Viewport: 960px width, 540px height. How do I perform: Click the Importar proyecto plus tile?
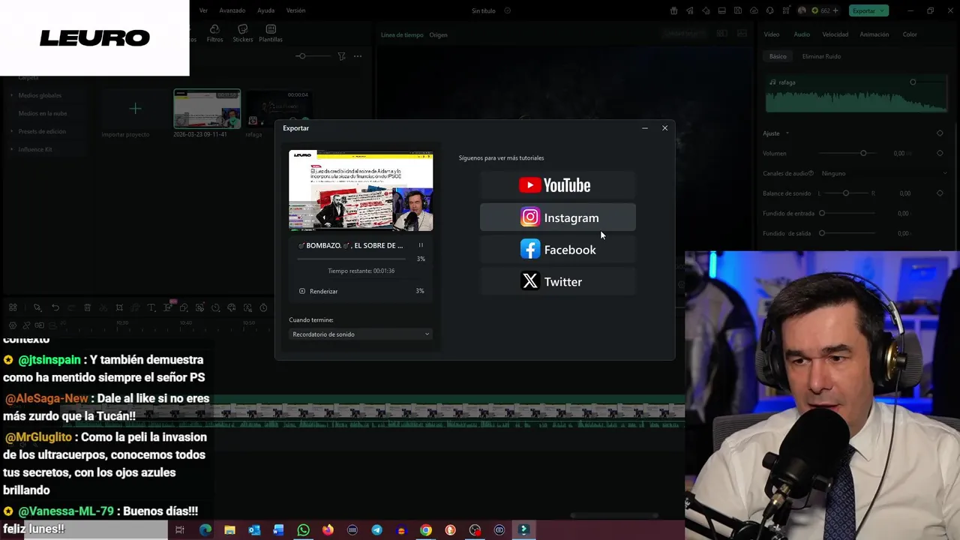point(135,109)
